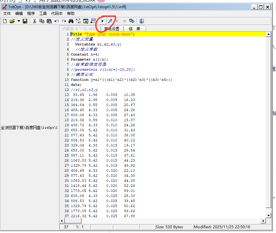Click data value 88.65 on line 13
Image resolution: width=276 pixels, height=233 pixels.
[78, 95]
